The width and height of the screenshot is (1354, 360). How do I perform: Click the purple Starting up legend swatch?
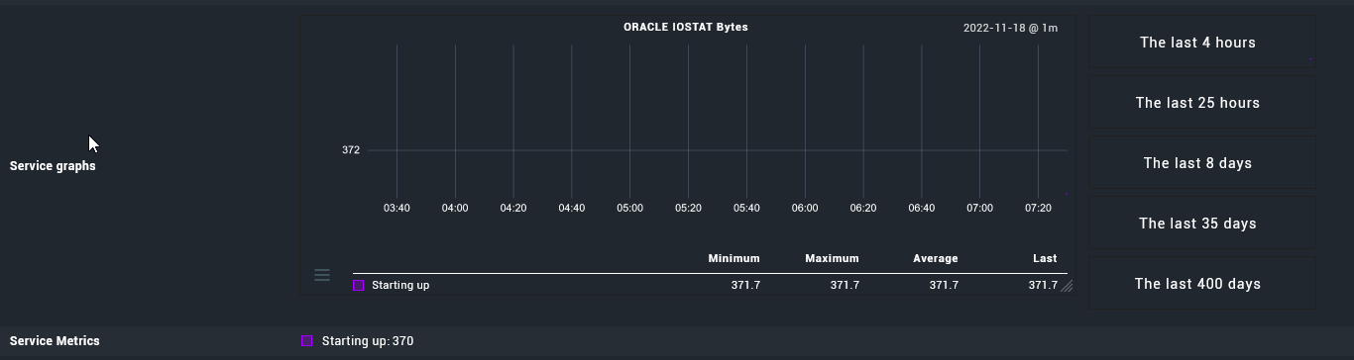(x=359, y=285)
